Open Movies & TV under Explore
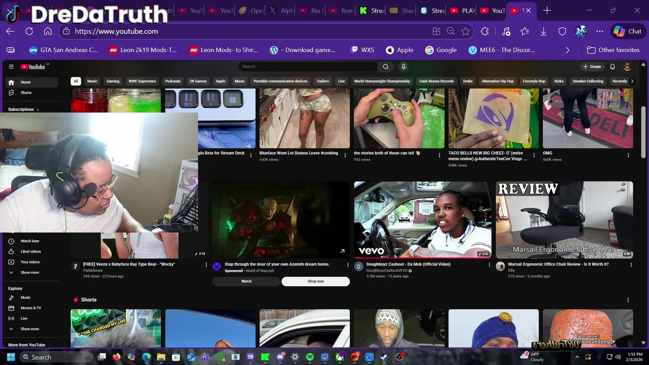649x365 pixels. pos(31,308)
